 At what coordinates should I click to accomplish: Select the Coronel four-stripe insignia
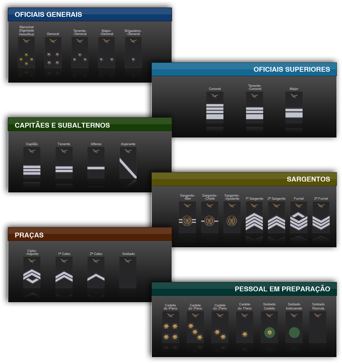pyautogui.click(x=215, y=107)
